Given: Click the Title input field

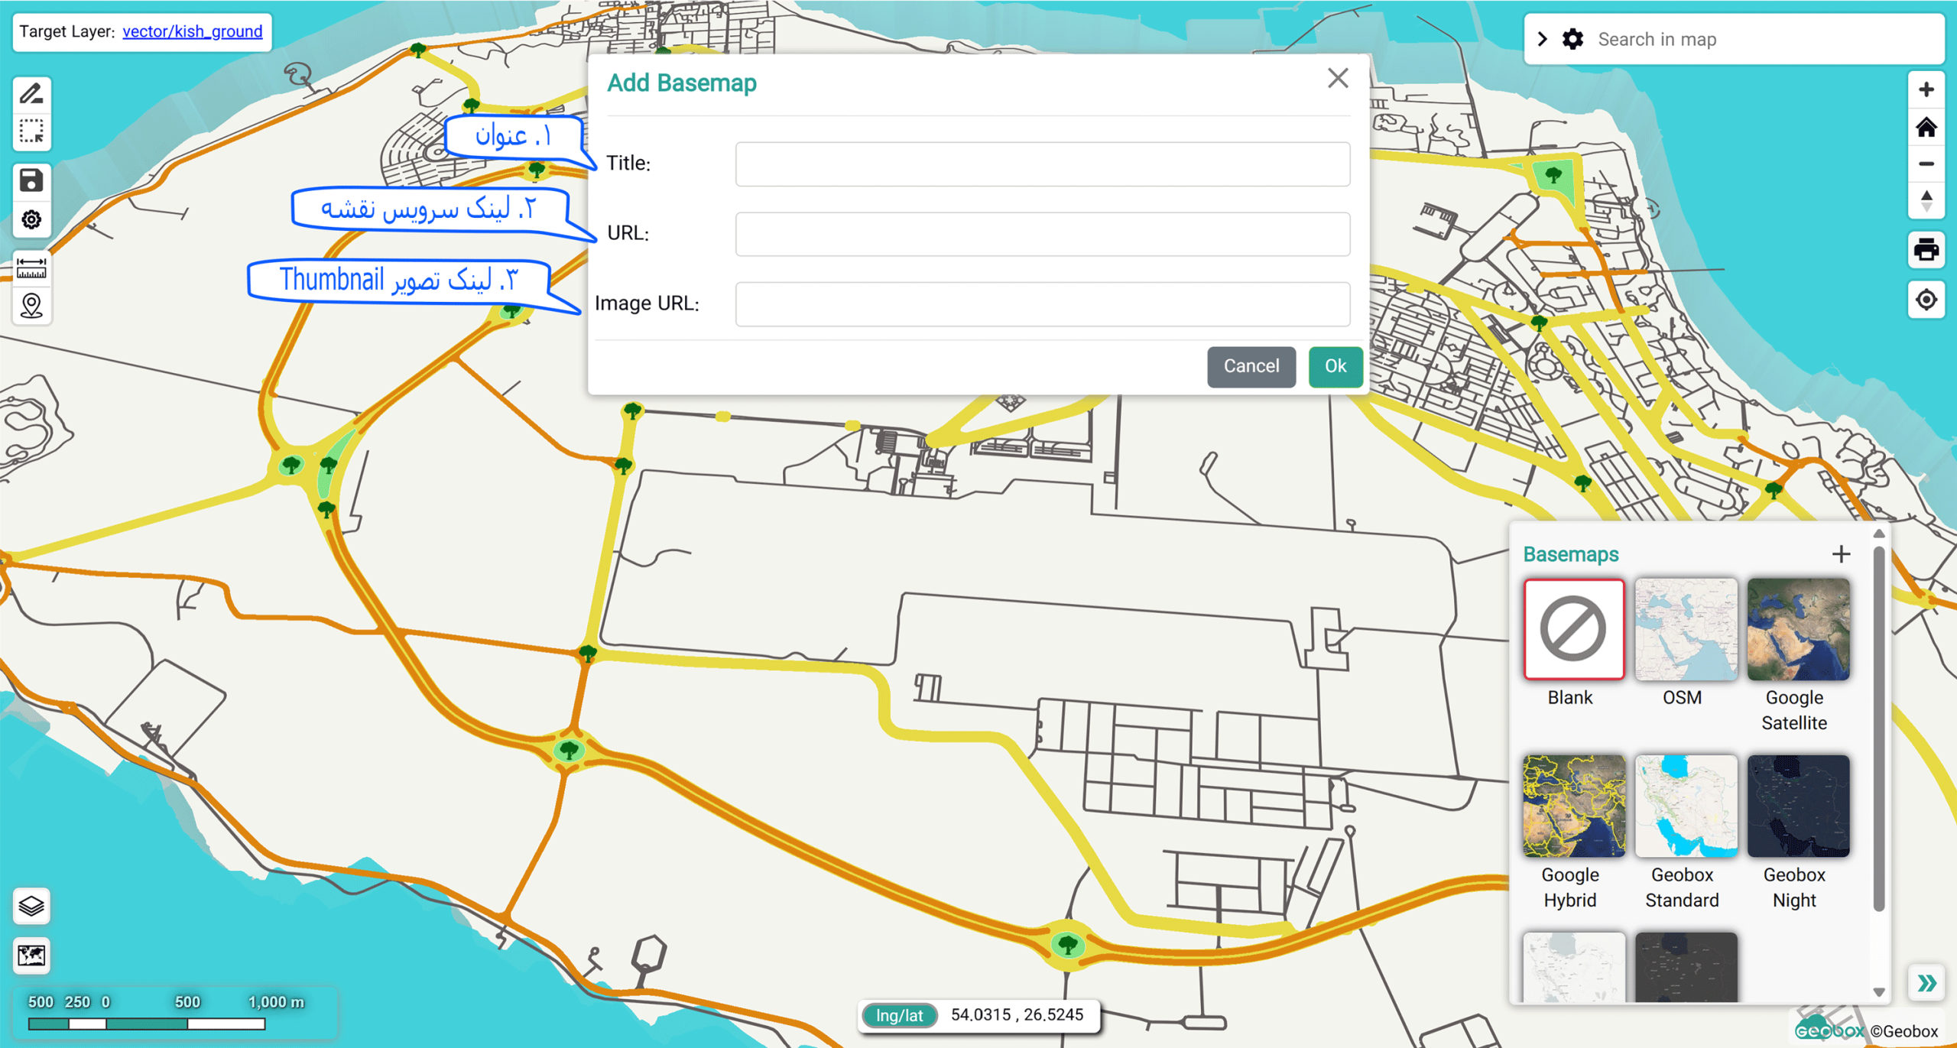Looking at the screenshot, I should tap(1043, 164).
